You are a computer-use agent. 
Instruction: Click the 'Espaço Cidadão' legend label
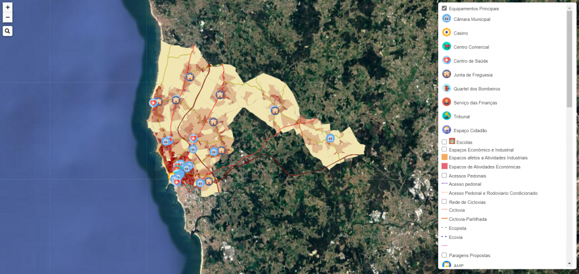tap(470, 131)
